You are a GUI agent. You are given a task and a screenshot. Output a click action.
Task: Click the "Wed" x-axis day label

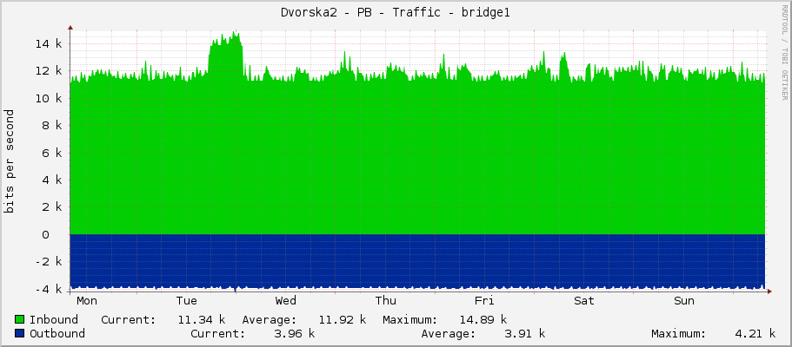click(286, 301)
